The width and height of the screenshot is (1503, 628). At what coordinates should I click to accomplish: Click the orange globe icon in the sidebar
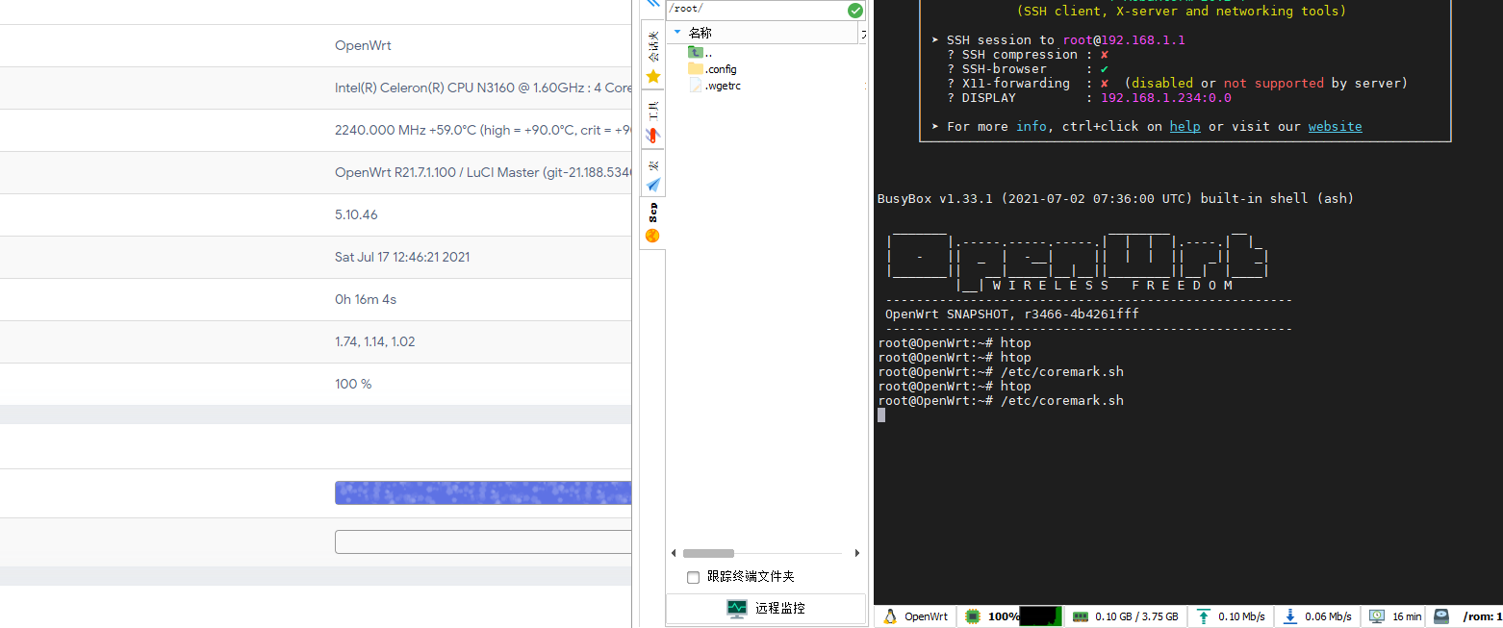point(652,235)
